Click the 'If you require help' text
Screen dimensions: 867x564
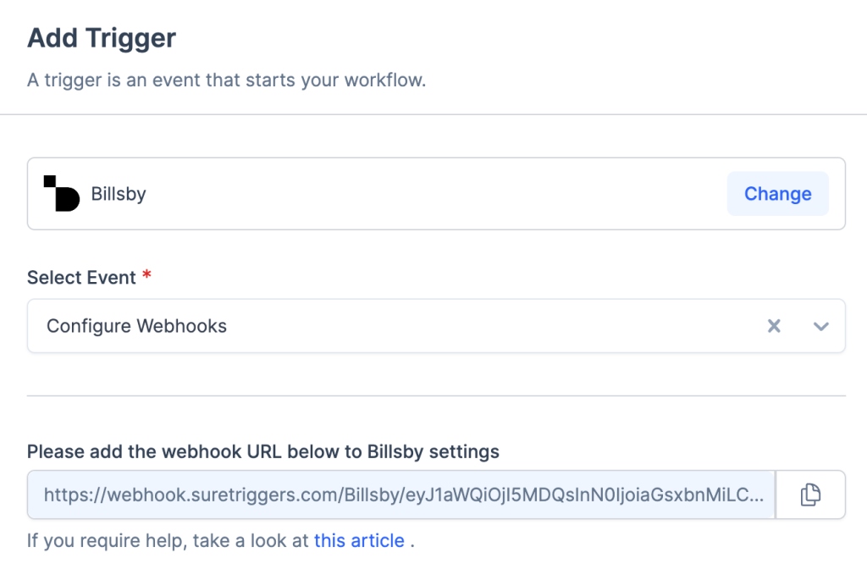click(168, 540)
